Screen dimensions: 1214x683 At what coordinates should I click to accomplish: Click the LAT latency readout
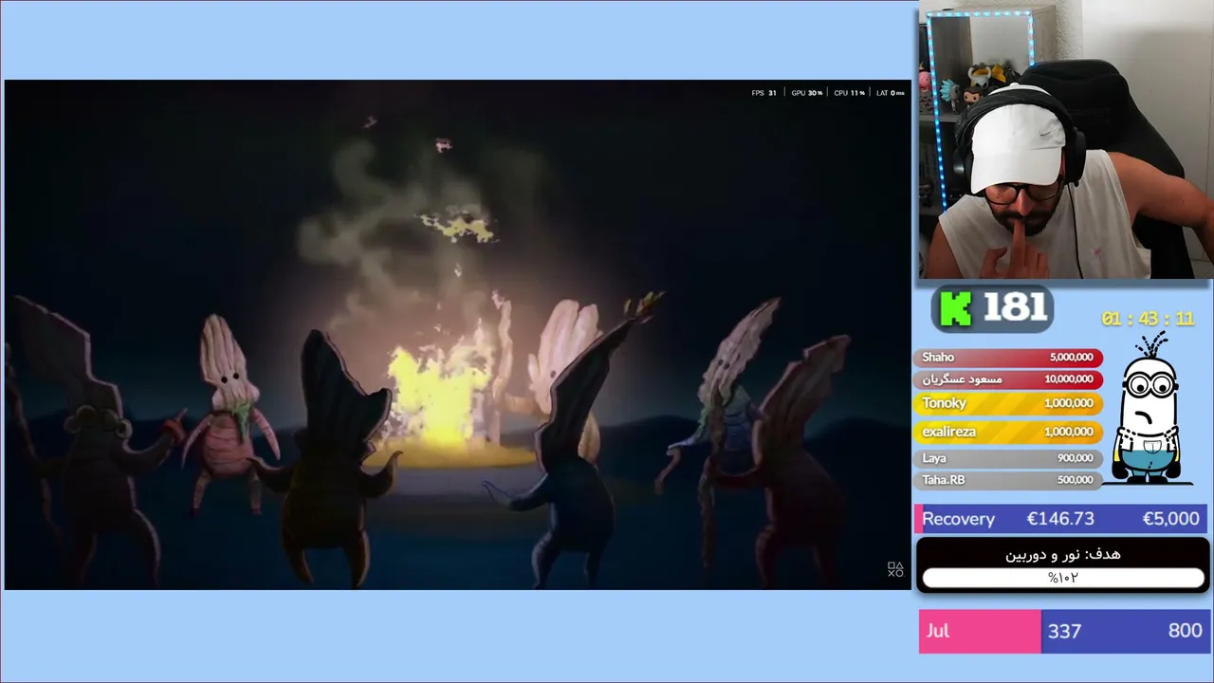coord(891,93)
